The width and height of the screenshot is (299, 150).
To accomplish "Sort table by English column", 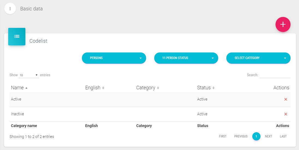I will click(x=103, y=88).
